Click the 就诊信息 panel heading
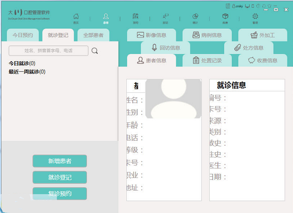The width and height of the screenshot is (293, 213). click(231, 85)
